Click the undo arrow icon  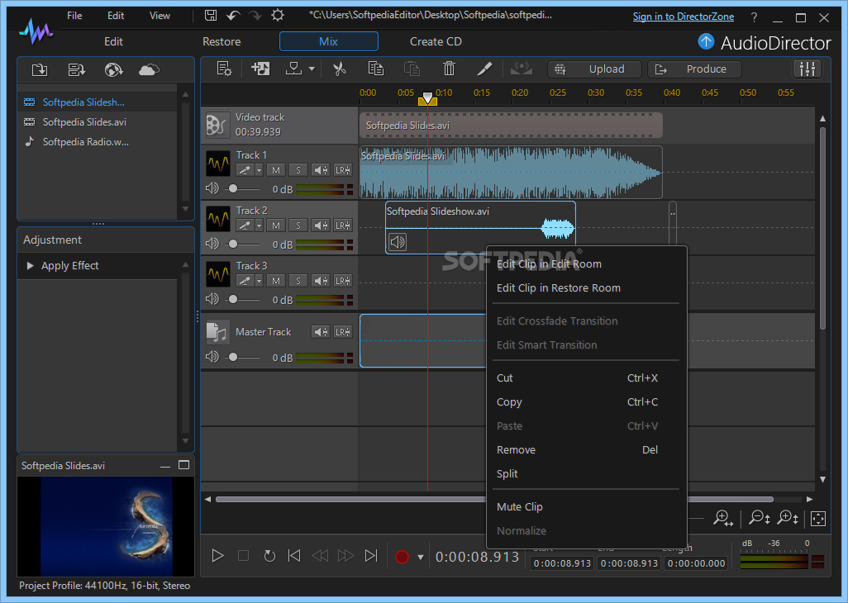pos(233,15)
